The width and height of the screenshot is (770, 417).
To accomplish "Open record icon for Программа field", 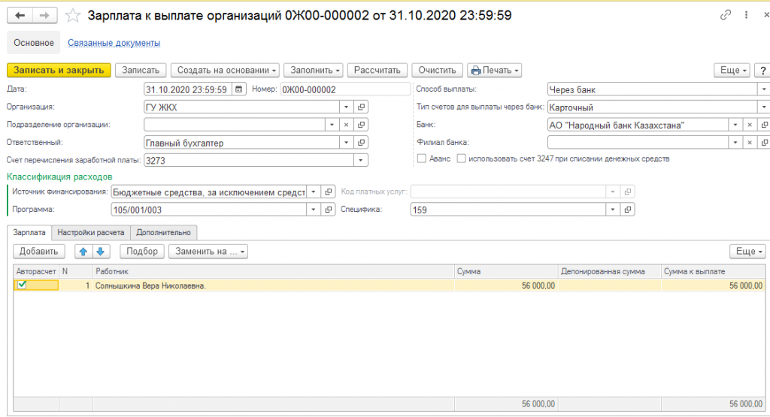I will [x=329, y=210].
